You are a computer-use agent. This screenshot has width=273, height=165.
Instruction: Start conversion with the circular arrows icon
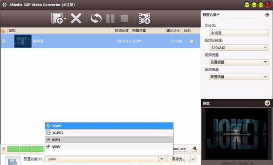[x=96, y=18]
